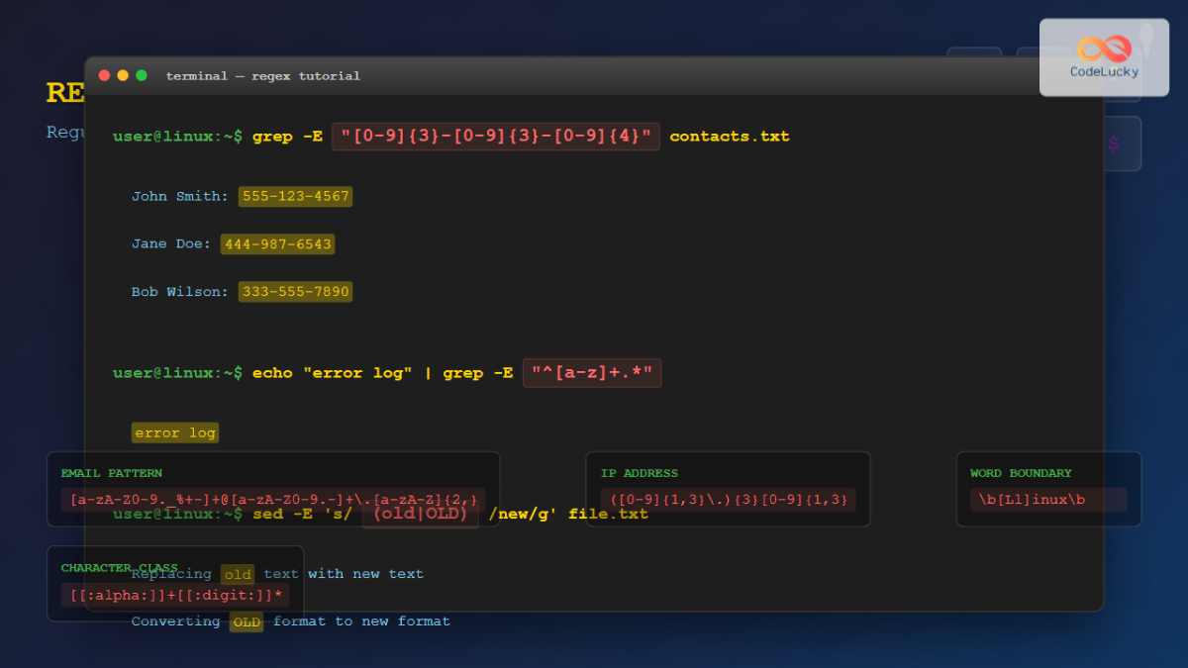1188x668 pixels.
Task: Select the highlighted OLD token in last line
Action: 247,621
